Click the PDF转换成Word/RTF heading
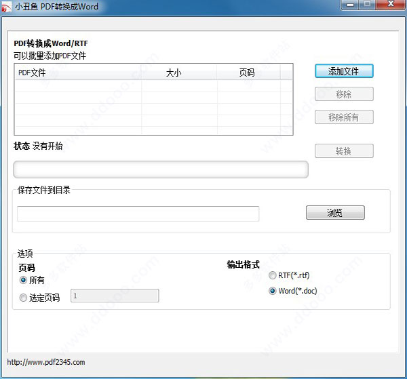This screenshot has height=379, width=407. [x=51, y=43]
